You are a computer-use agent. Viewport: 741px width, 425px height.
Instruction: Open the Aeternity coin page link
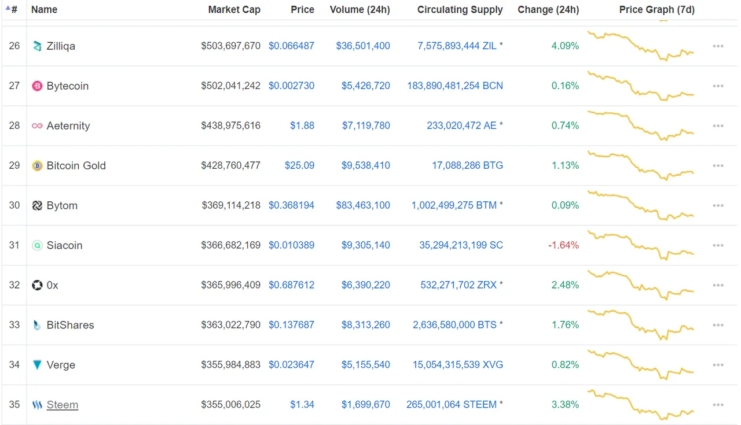[68, 126]
